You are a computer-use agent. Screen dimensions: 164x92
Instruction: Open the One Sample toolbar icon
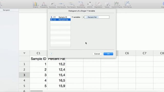coord(61,5)
